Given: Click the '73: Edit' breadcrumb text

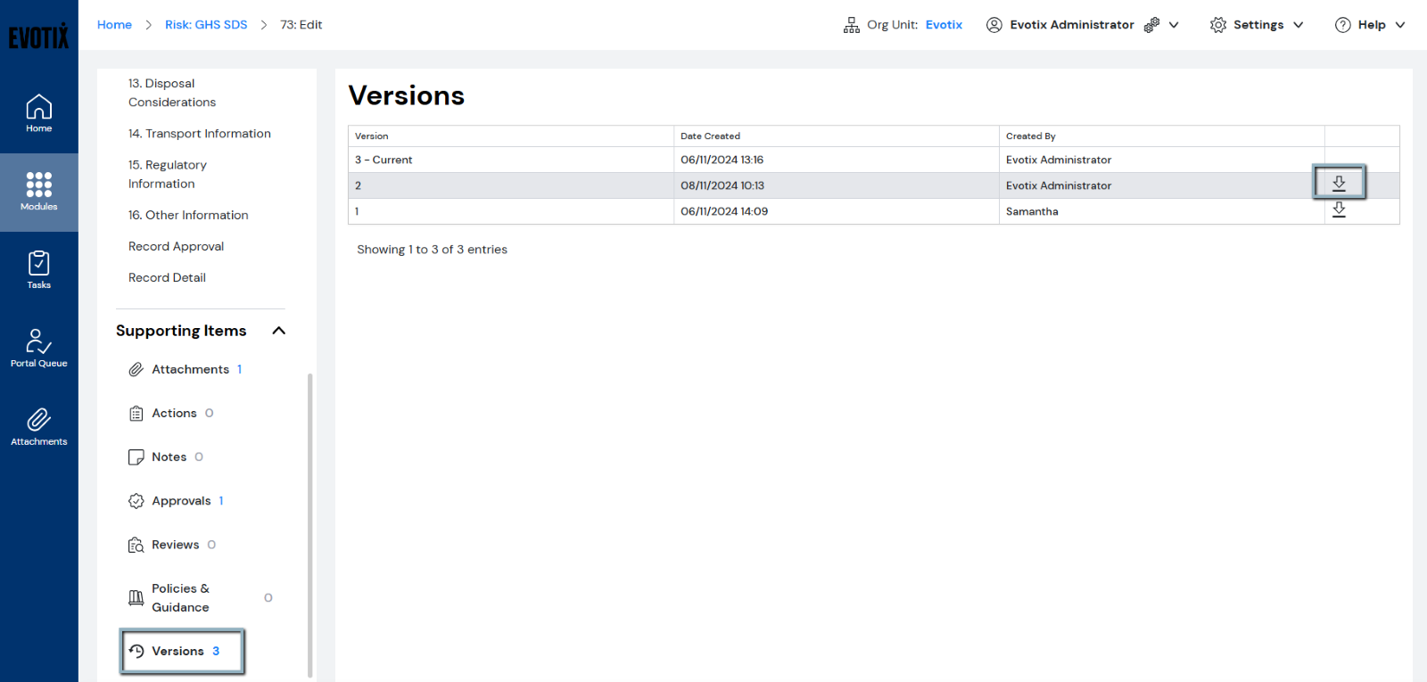Looking at the screenshot, I should point(301,25).
